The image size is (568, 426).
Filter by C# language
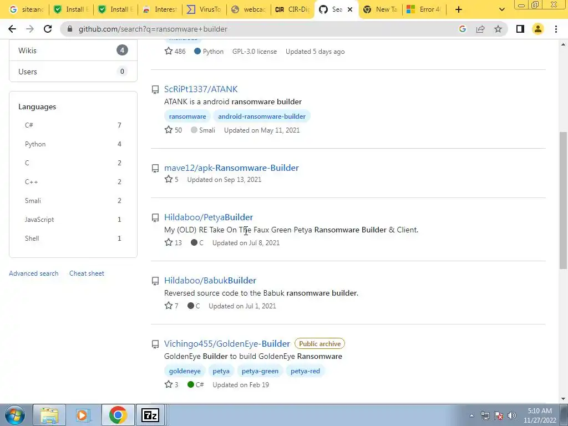pos(73,125)
